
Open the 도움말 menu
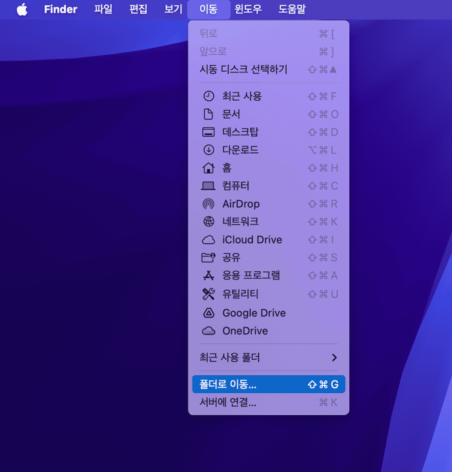pyautogui.click(x=292, y=9)
